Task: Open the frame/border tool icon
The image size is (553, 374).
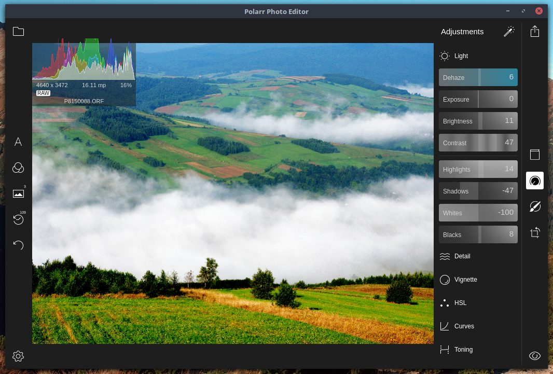Action: 535,155
